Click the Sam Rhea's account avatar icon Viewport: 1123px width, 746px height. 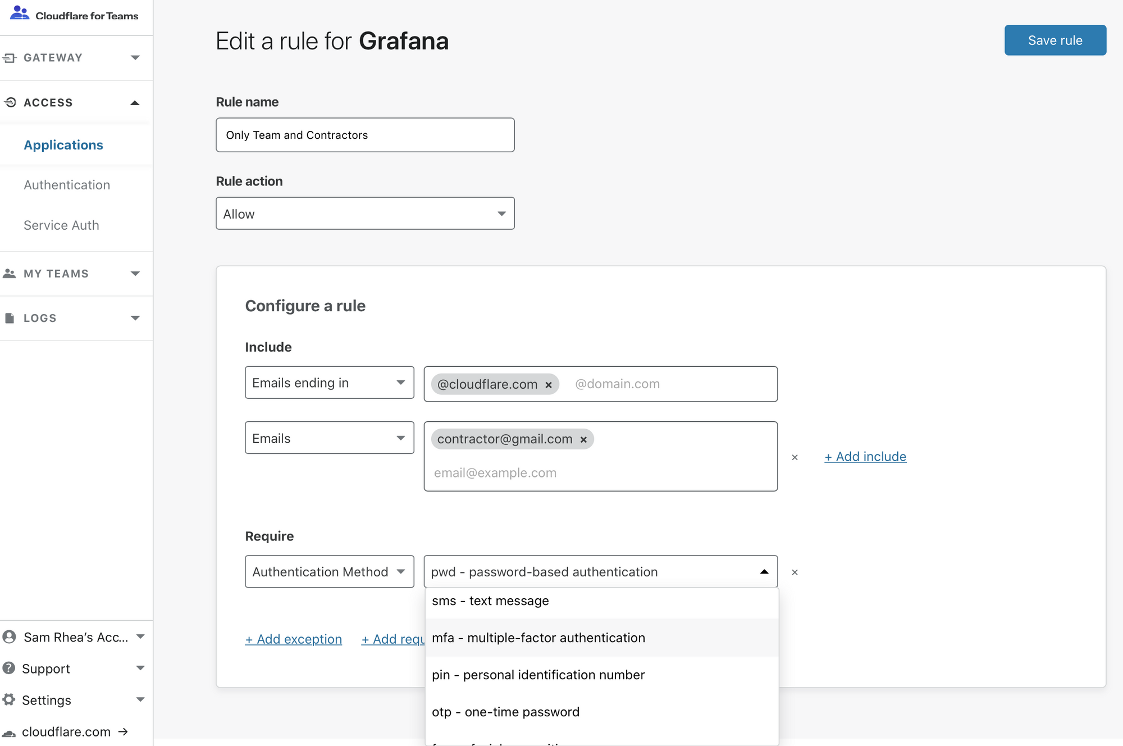click(9, 636)
